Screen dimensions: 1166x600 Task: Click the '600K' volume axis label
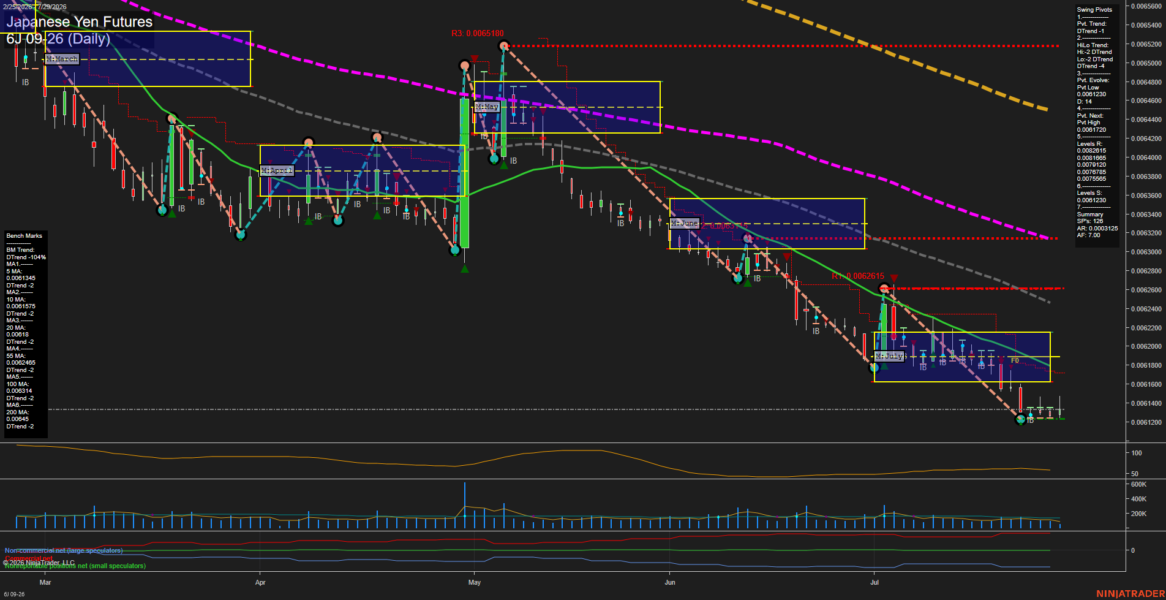1138,484
